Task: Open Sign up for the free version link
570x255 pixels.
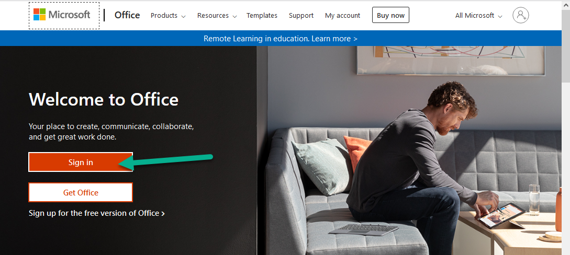Action: click(97, 213)
